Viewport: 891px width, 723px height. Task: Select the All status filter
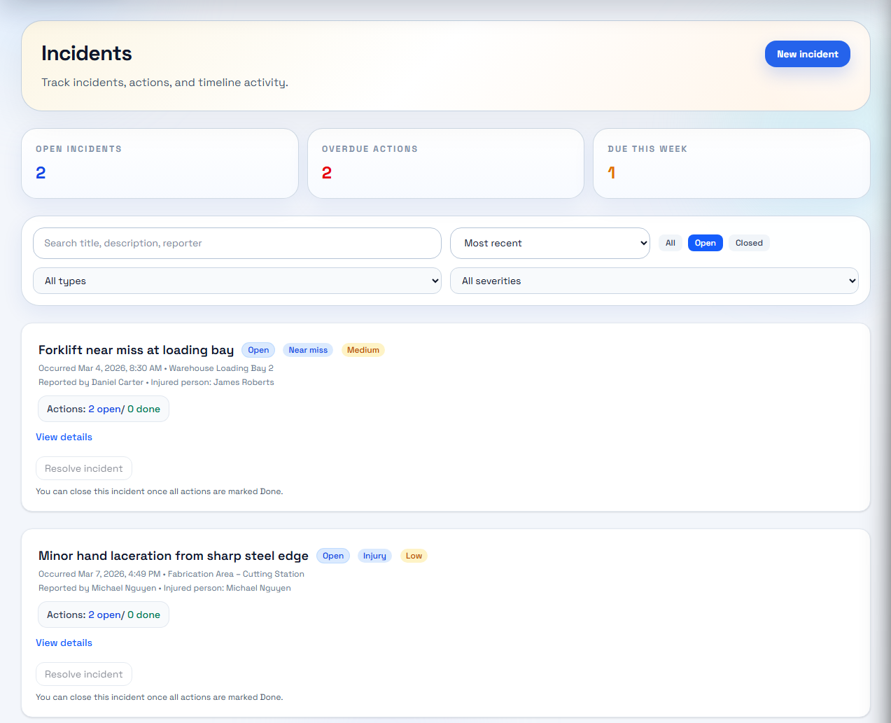pos(671,243)
